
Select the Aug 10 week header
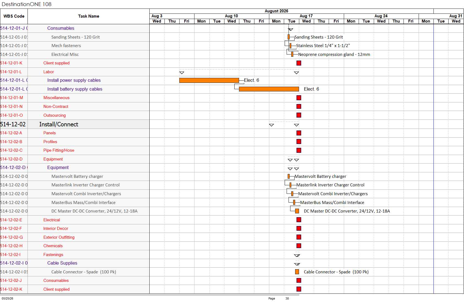(x=232, y=16)
